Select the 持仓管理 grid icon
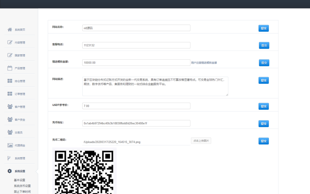Screen dimensions: 310x194 pyautogui.click(x=9, y=81)
